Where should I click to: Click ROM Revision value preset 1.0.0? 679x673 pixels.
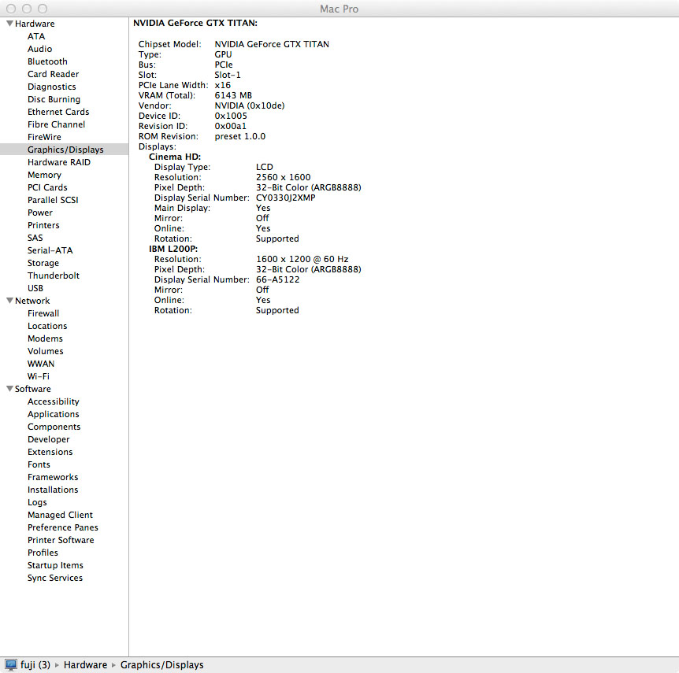click(x=240, y=136)
